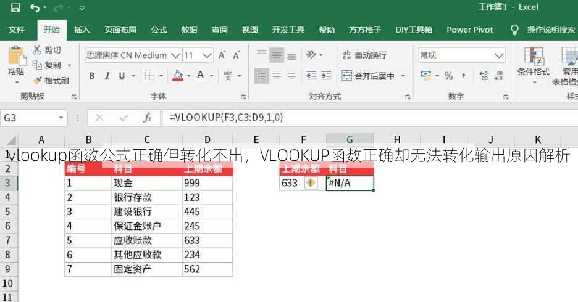Screen dimensions: 578x302
Task: Open the Customize Quick Access Toolbar dropdown
Action: [82, 8]
